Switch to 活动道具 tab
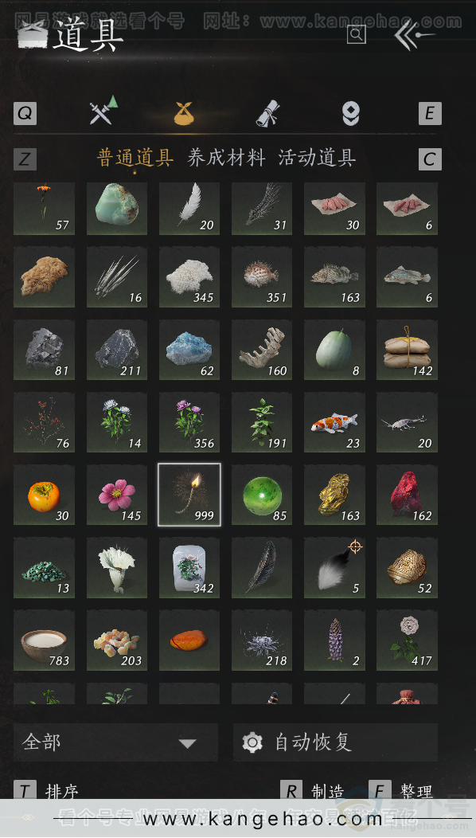 (x=317, y=159)
